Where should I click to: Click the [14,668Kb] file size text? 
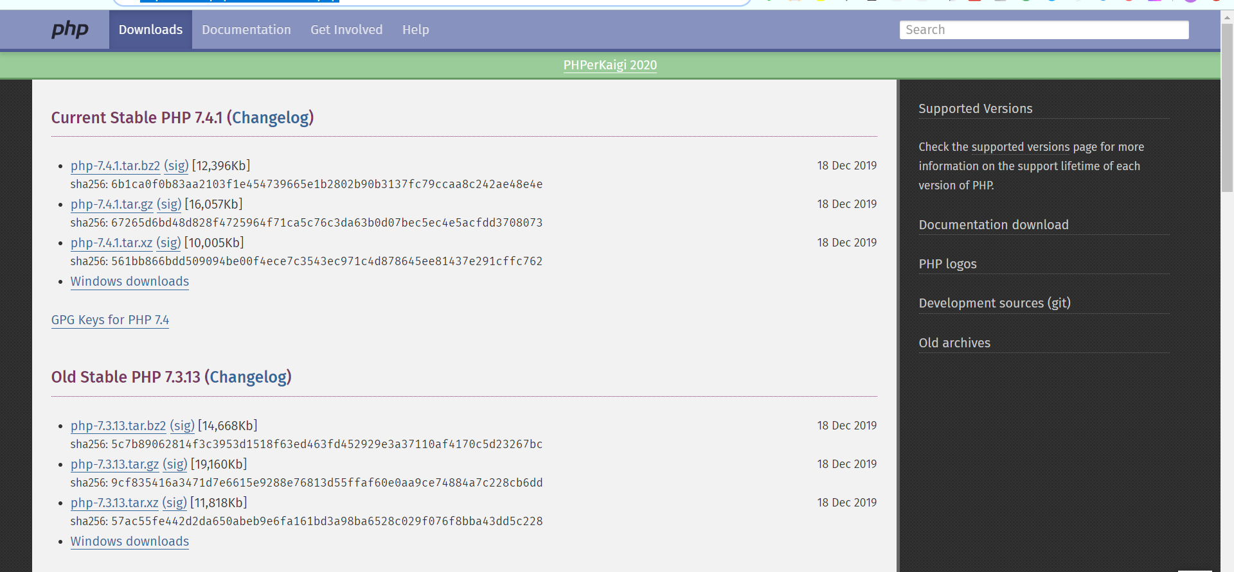[228, 426]
